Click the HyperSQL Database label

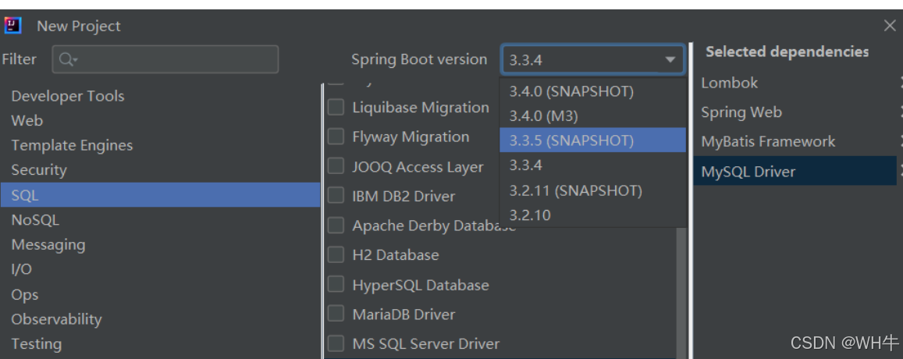(421, 285)
